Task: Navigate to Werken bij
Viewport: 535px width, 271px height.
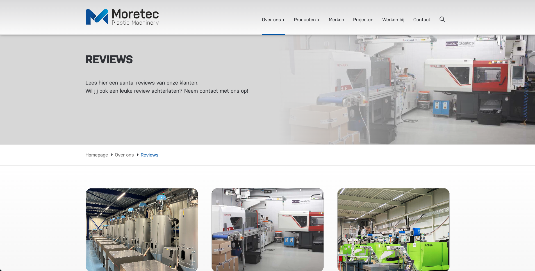Action: (393, 20)
